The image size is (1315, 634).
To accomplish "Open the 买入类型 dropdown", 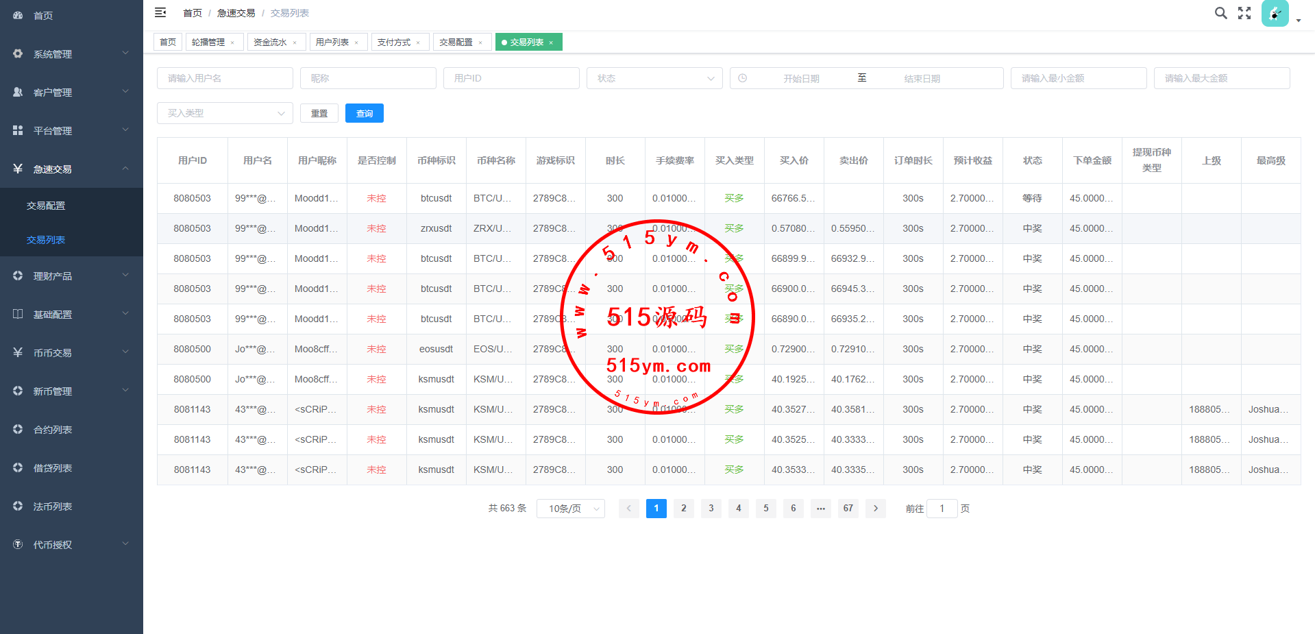I will click(x=225, y=113).
